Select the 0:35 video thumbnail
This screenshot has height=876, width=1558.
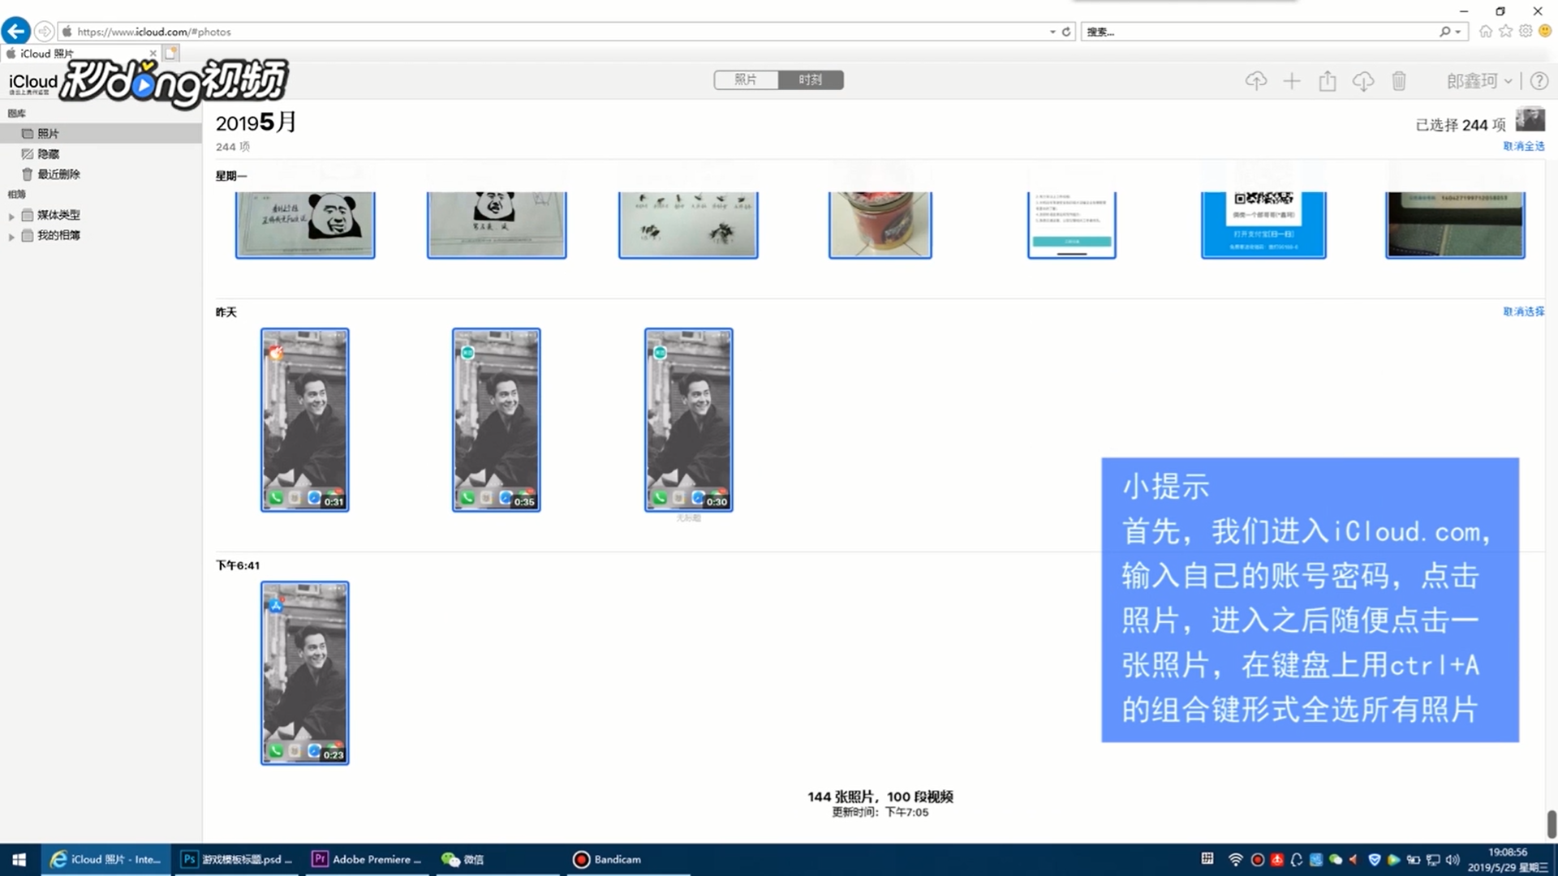point(497,420)
